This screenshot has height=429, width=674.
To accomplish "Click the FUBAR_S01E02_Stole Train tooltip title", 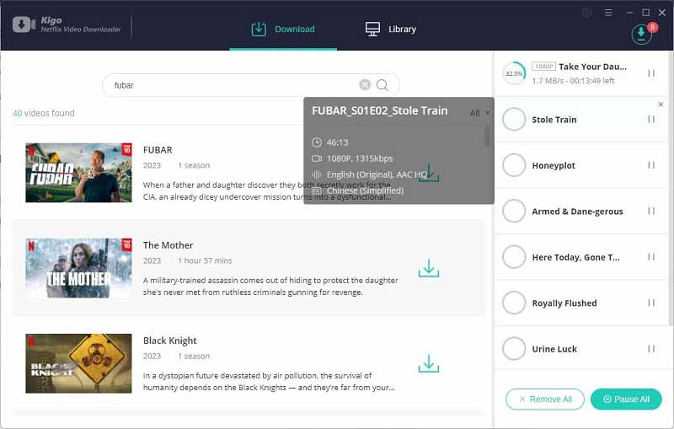I will pyautogui.click(x=380, y=111).
